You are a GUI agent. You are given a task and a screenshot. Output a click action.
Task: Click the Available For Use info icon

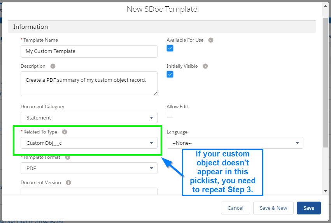(x=211, y=40)
